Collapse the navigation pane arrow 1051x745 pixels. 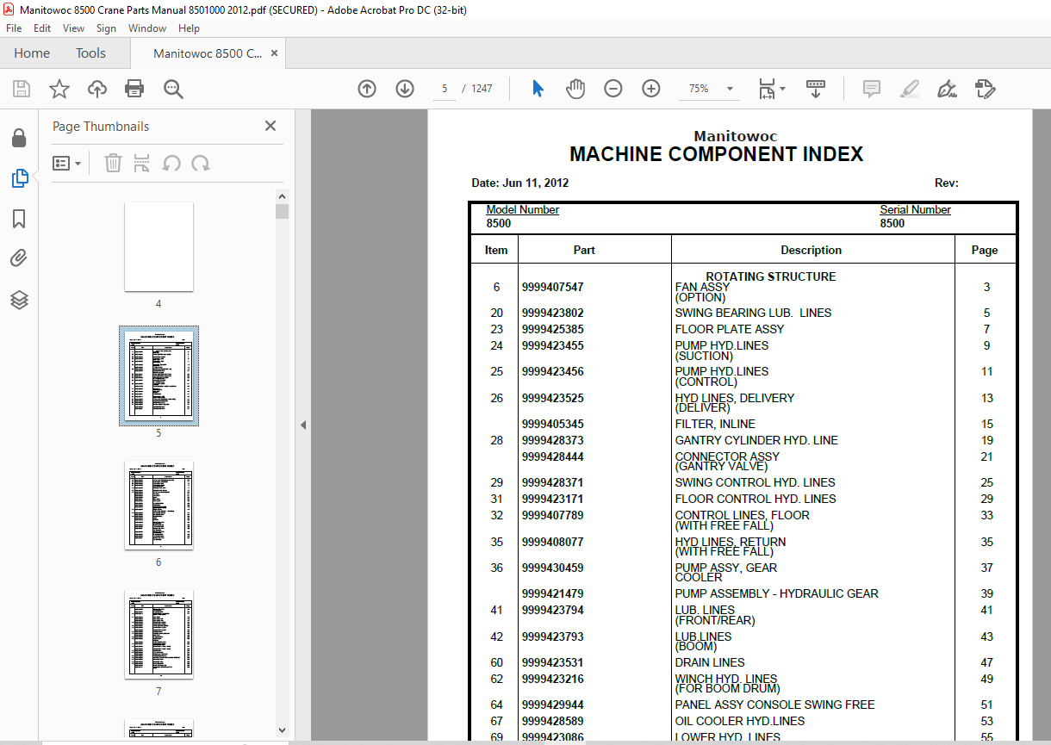303,425
